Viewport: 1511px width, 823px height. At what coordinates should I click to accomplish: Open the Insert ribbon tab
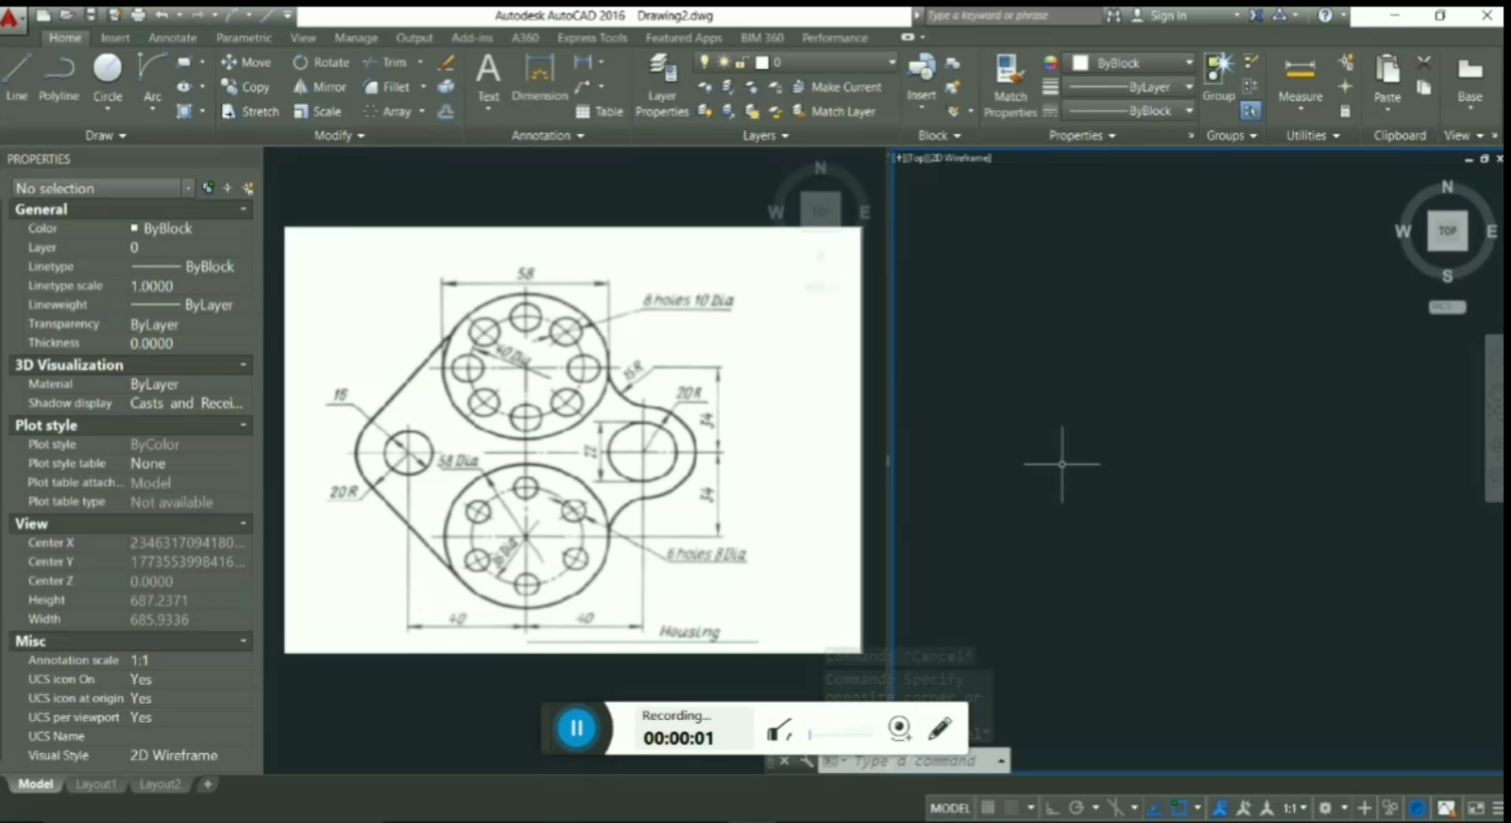[x=115, y=38]
